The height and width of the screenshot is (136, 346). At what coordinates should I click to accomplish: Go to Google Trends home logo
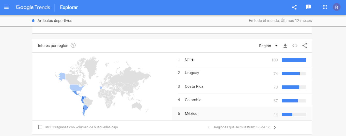click(x=33, y=7)
